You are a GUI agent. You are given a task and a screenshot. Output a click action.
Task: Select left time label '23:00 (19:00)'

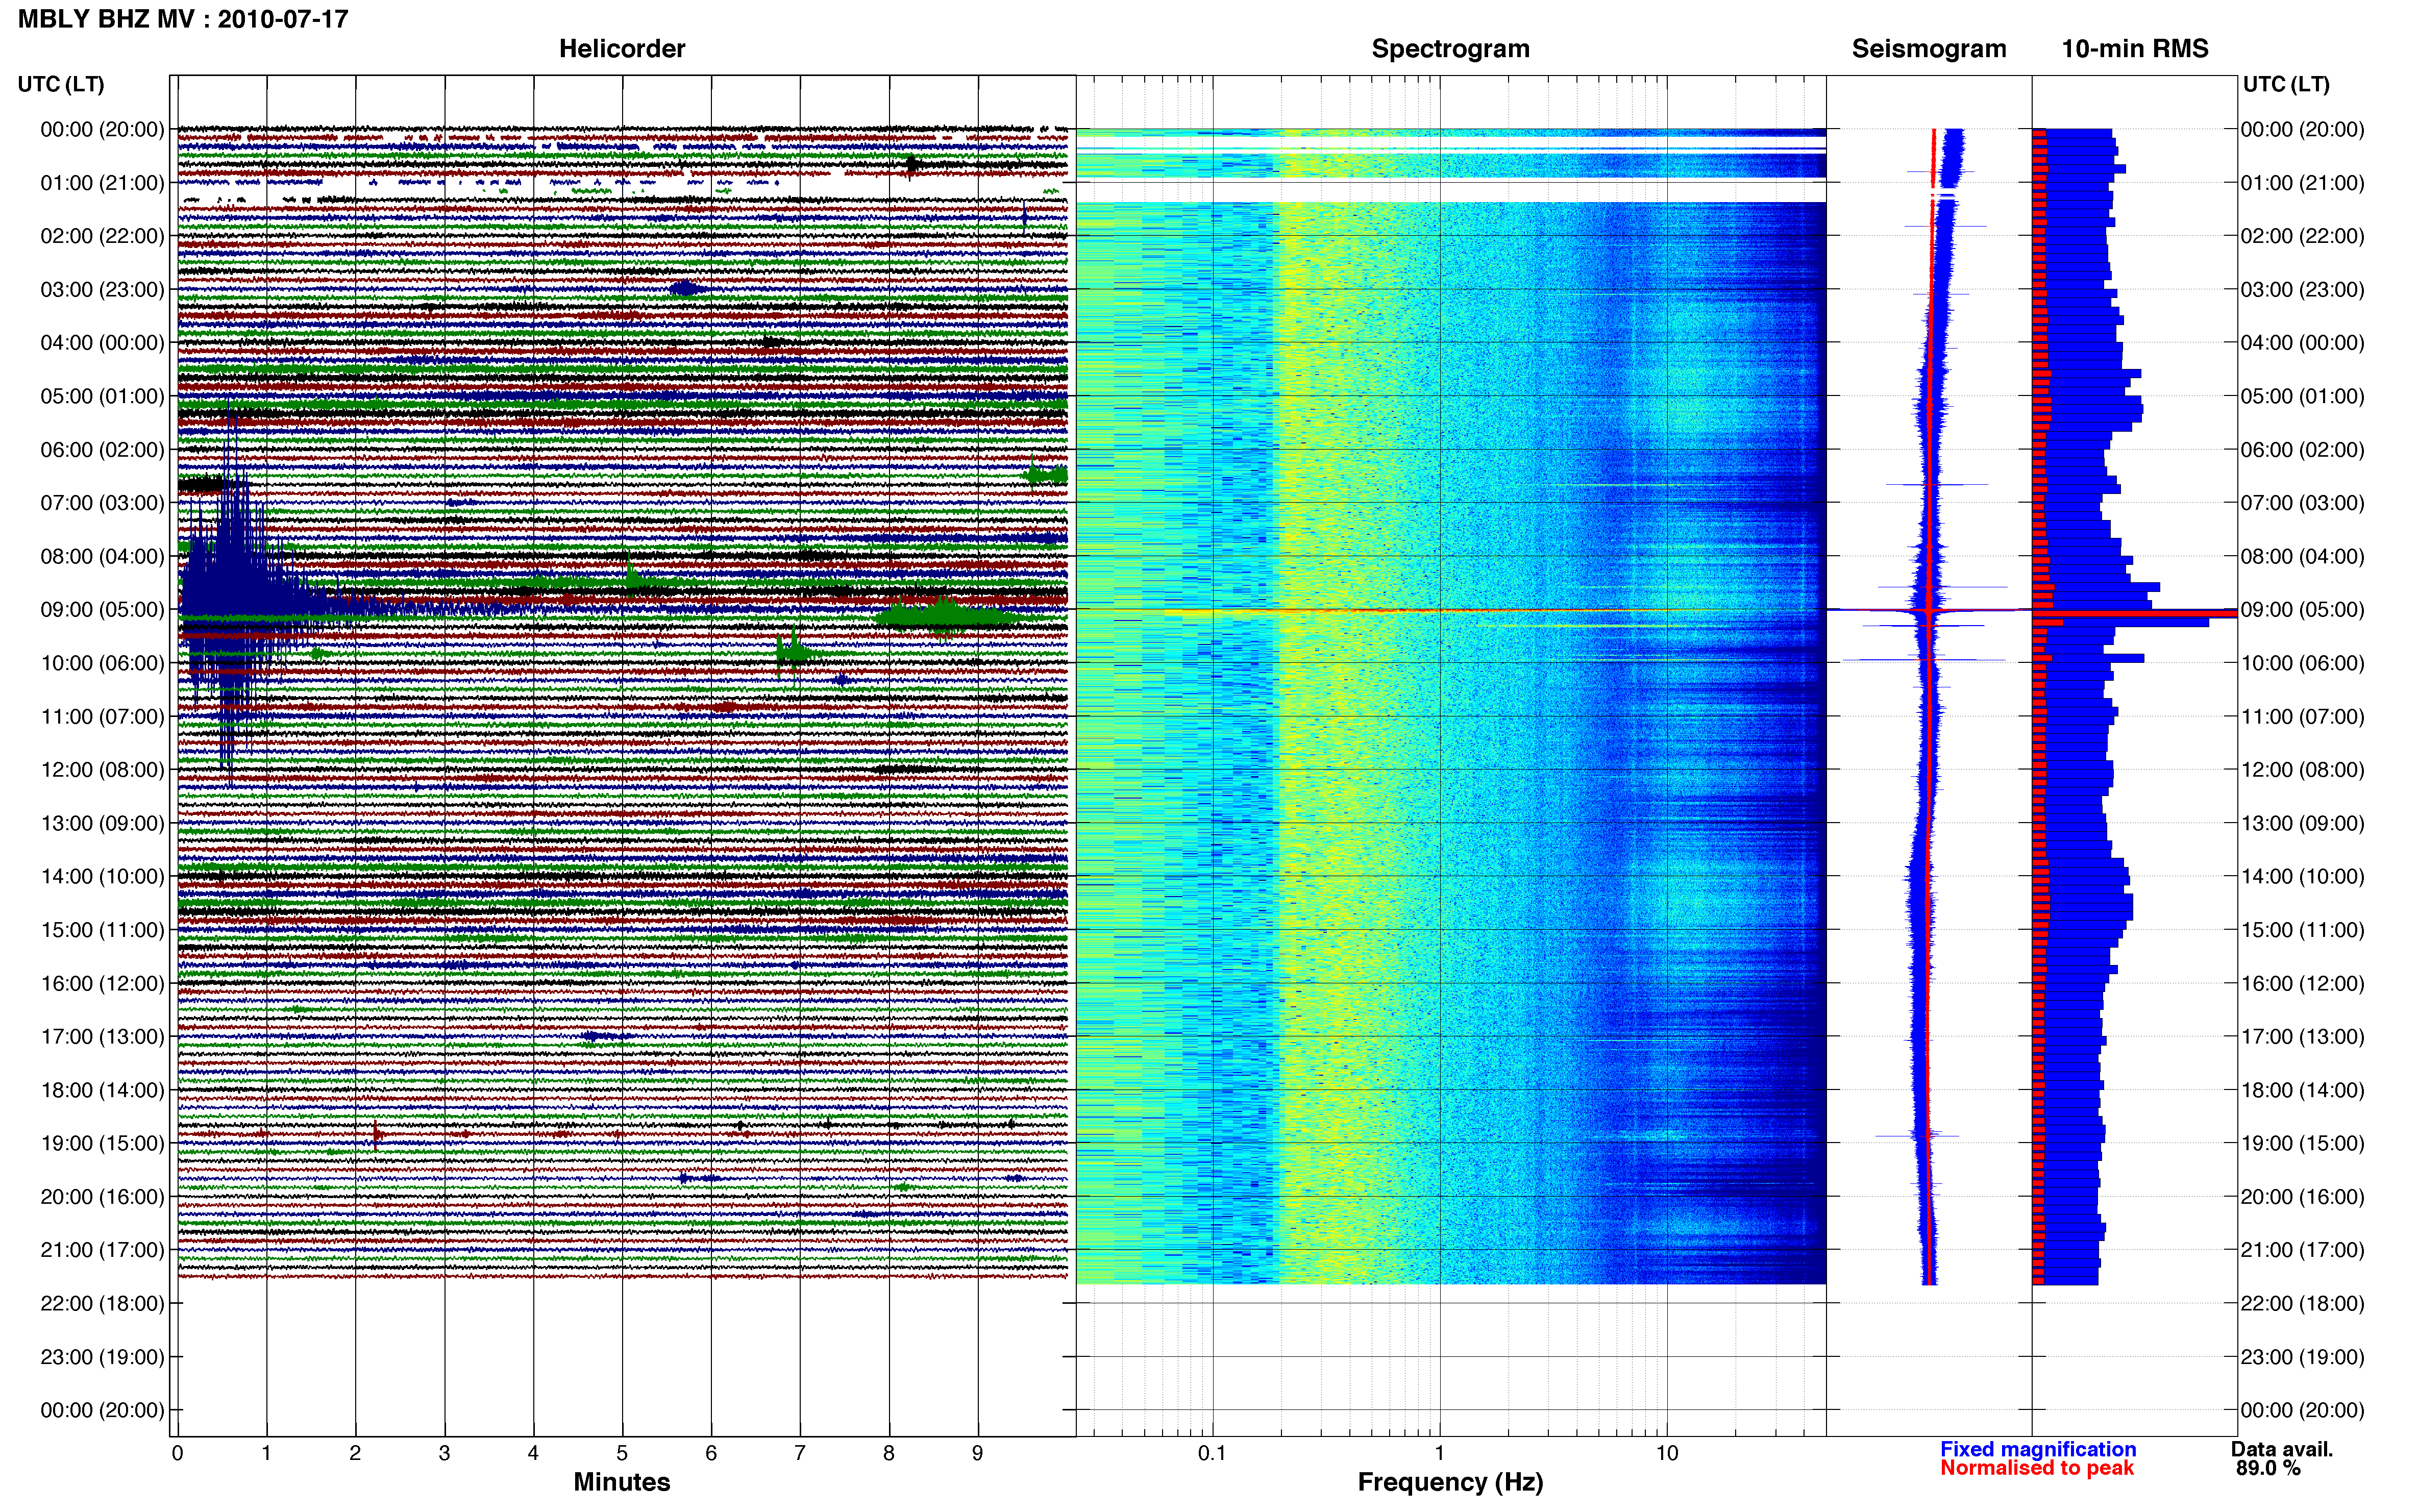point(102,1357)
